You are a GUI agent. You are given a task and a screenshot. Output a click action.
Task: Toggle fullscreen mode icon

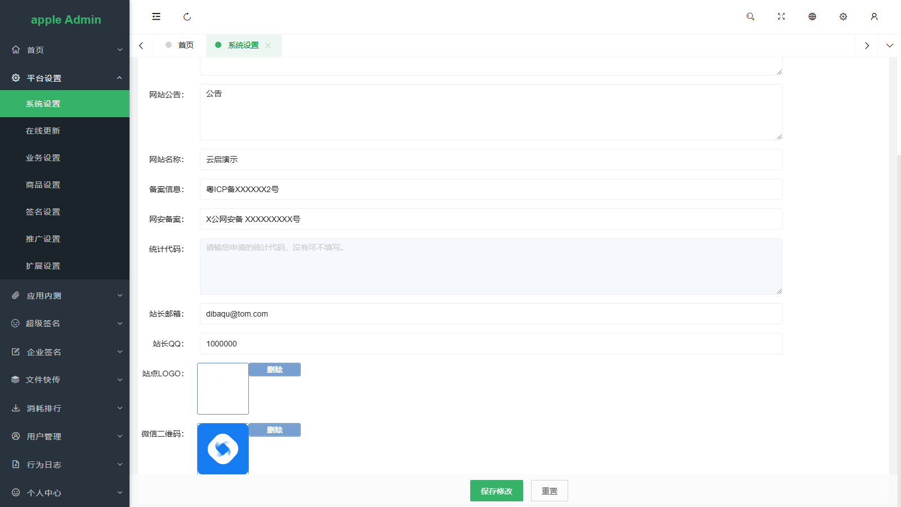coord(781,17)
